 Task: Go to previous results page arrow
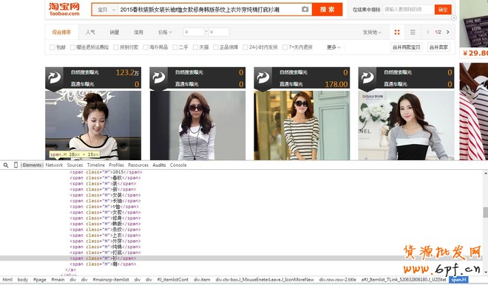point(428,32)
